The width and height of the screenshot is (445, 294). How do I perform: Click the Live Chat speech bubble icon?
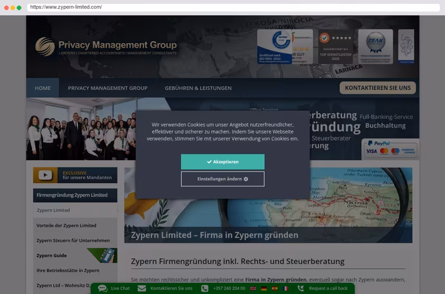(102, 288)
